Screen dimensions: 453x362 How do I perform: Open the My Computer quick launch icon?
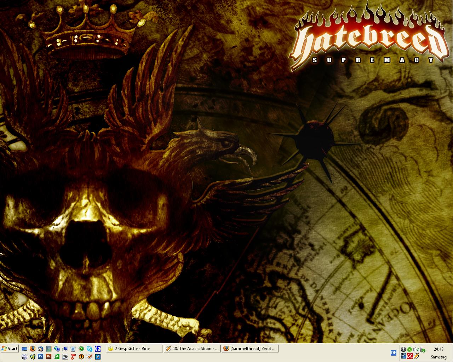(65, 349)
